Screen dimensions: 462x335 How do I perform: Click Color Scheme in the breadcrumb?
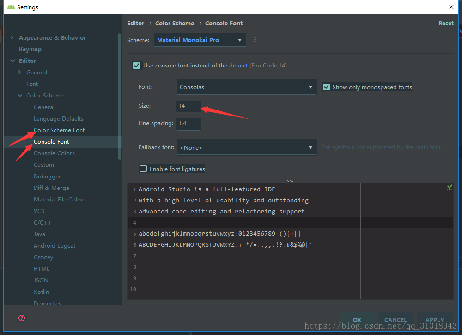pos(175,24)
